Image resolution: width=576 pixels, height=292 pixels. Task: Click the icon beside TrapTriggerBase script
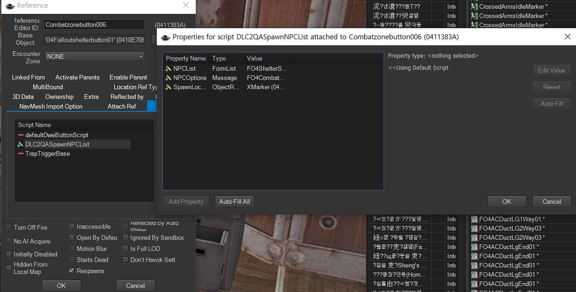(x=20, y=153)
